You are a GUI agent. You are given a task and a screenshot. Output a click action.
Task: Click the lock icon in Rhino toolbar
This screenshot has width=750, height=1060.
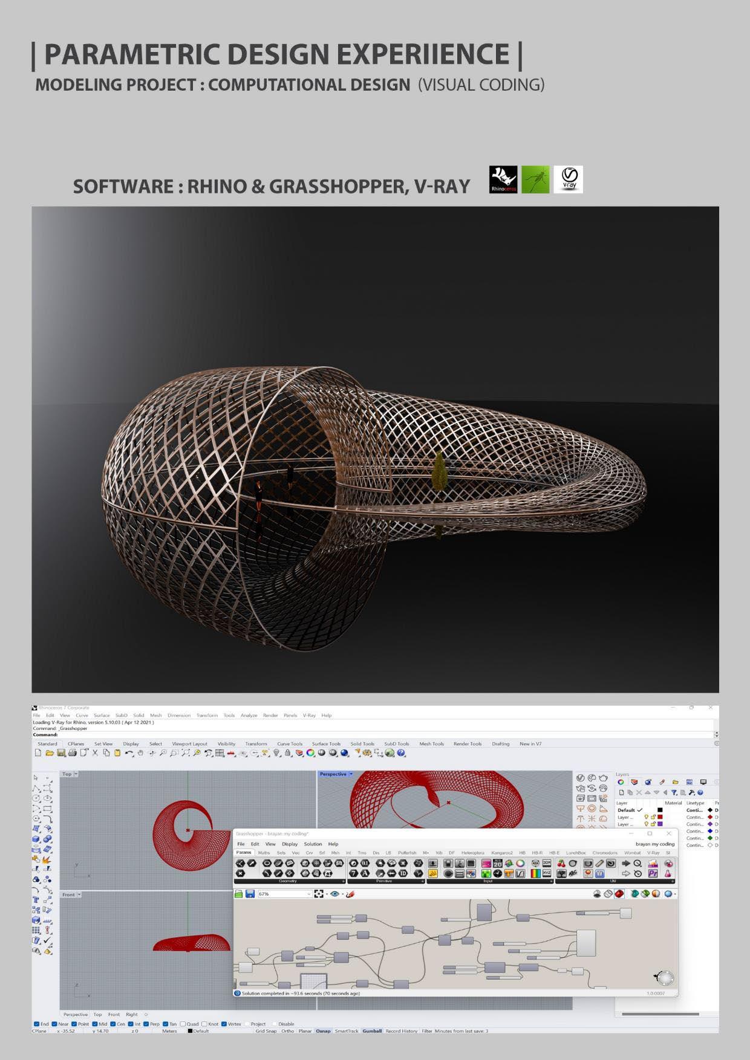coord(288,752)
